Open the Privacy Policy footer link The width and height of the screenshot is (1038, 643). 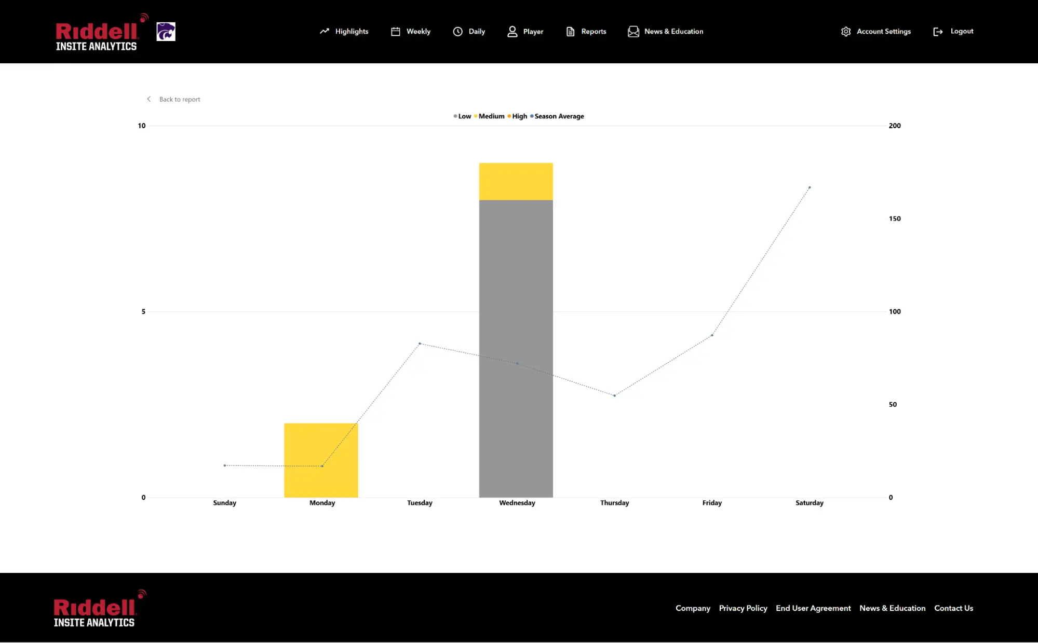pyautogui.click(x=743, y=608)
